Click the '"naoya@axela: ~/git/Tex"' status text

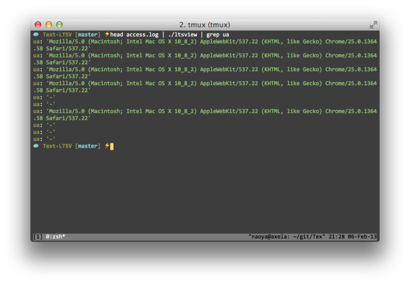286,237
